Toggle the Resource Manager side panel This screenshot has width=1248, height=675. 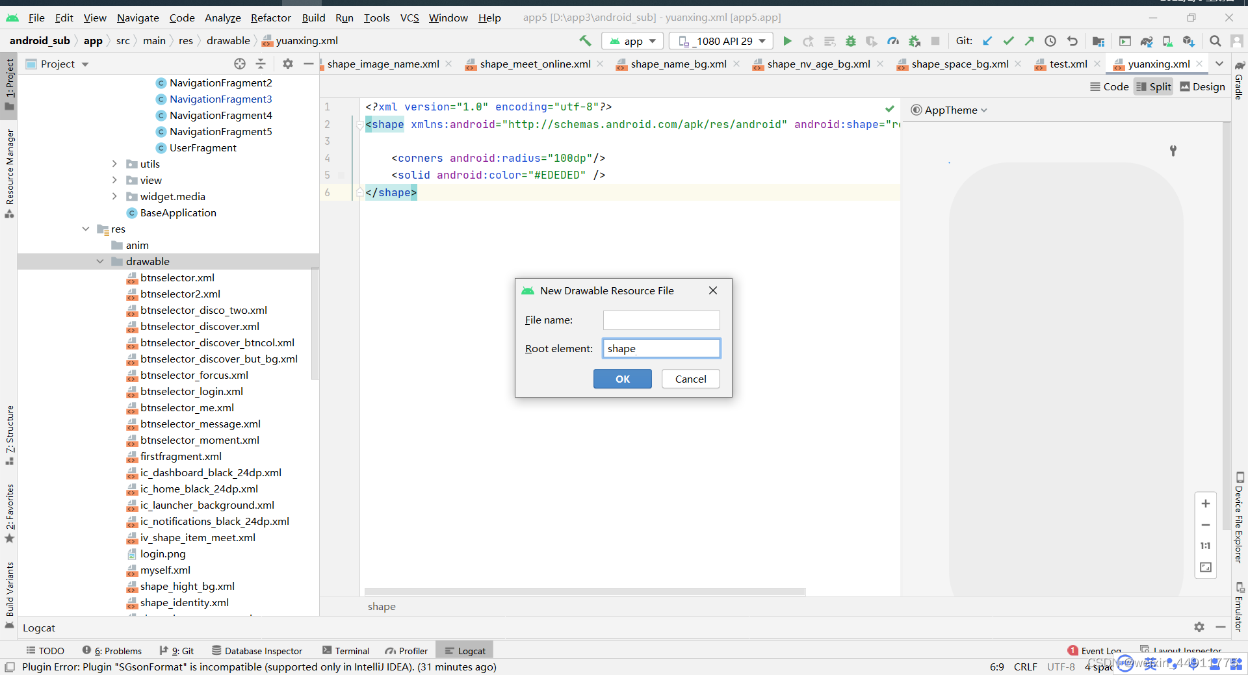pos(10,173)
